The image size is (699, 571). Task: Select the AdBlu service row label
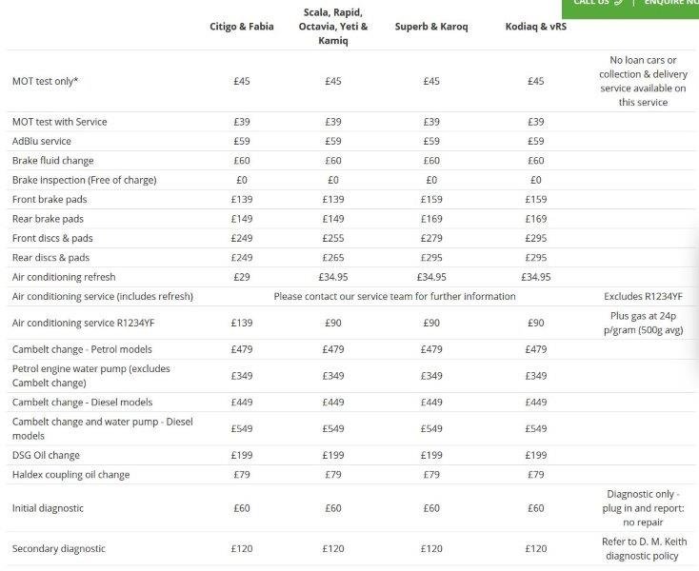point(42,141)
